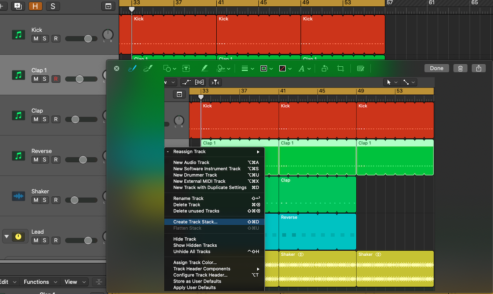Select the Sketch pen tool in markup toolbar

(132, 68)
